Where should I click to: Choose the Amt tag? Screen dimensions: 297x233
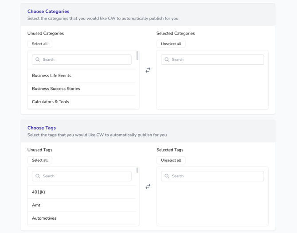click(x=36, y=205)
